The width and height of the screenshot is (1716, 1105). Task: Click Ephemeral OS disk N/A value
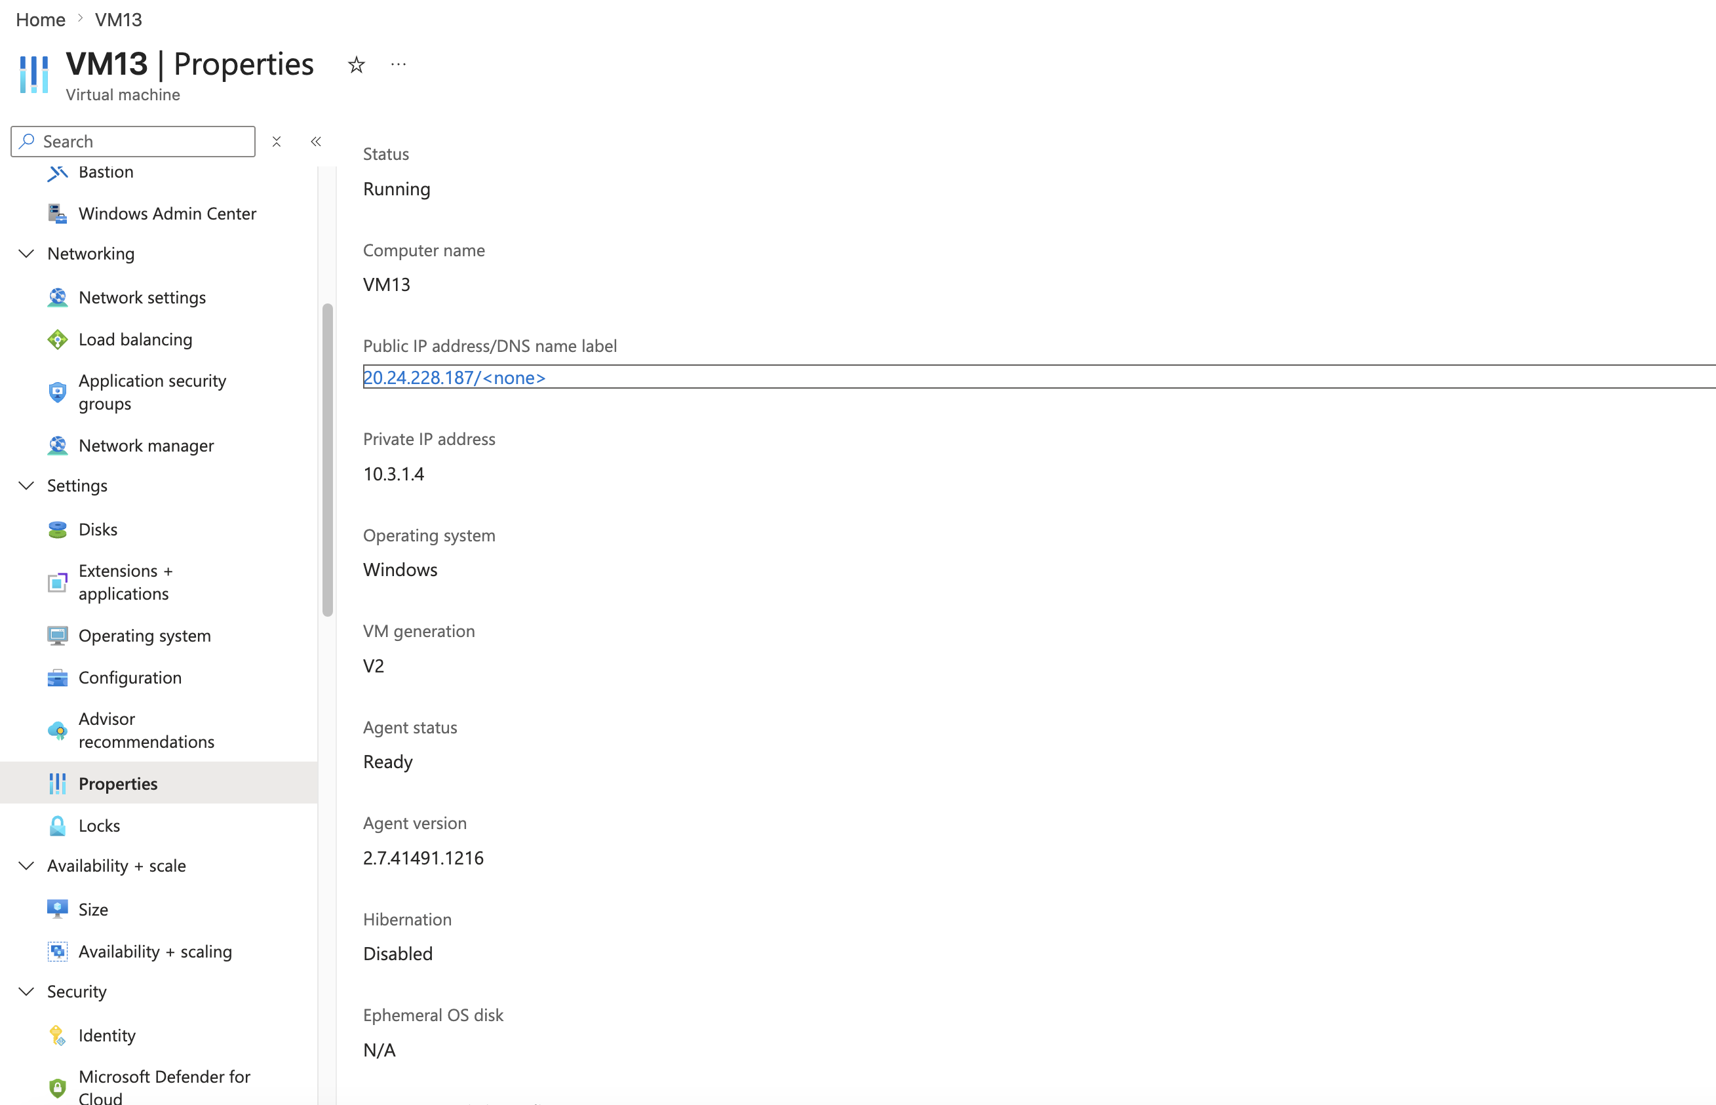coord(380,1051)
